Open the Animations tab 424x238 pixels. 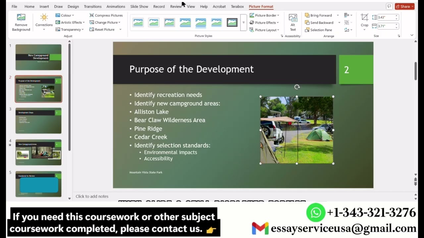116,6
